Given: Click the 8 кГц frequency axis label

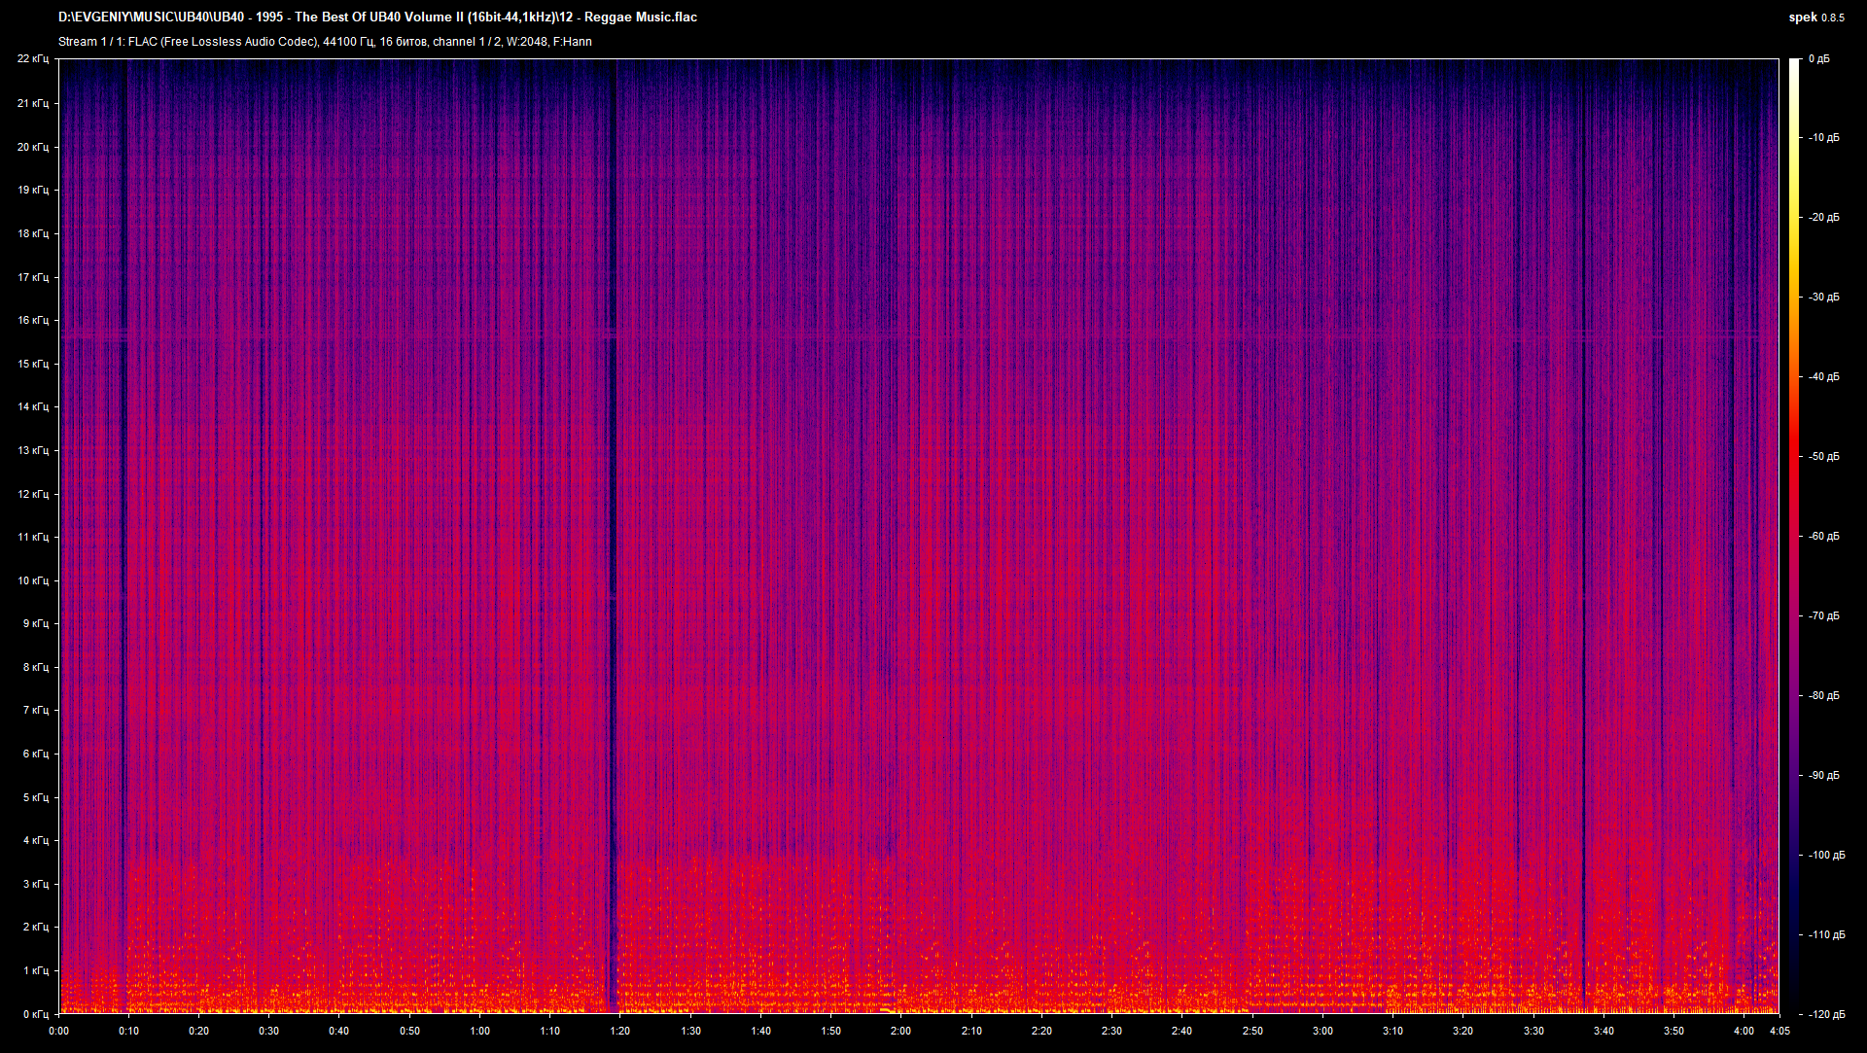Looking at the screenshot, I should pyautogui.click(x=35, y=667).
